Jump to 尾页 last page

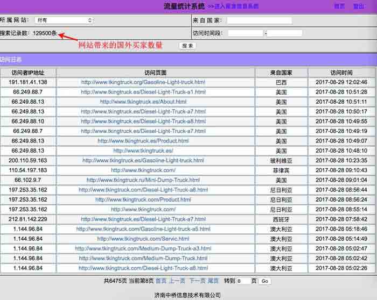coord(213,281)
